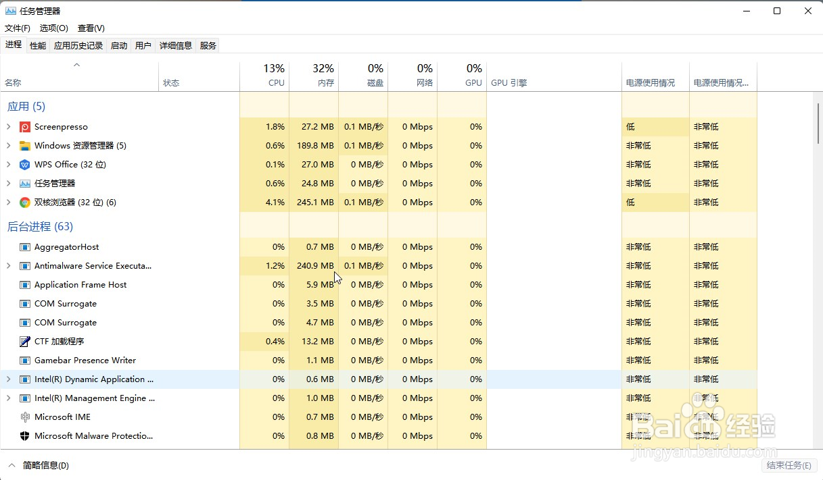Switch to the 服务 tab
823x480 pixels.
point(208,45)
